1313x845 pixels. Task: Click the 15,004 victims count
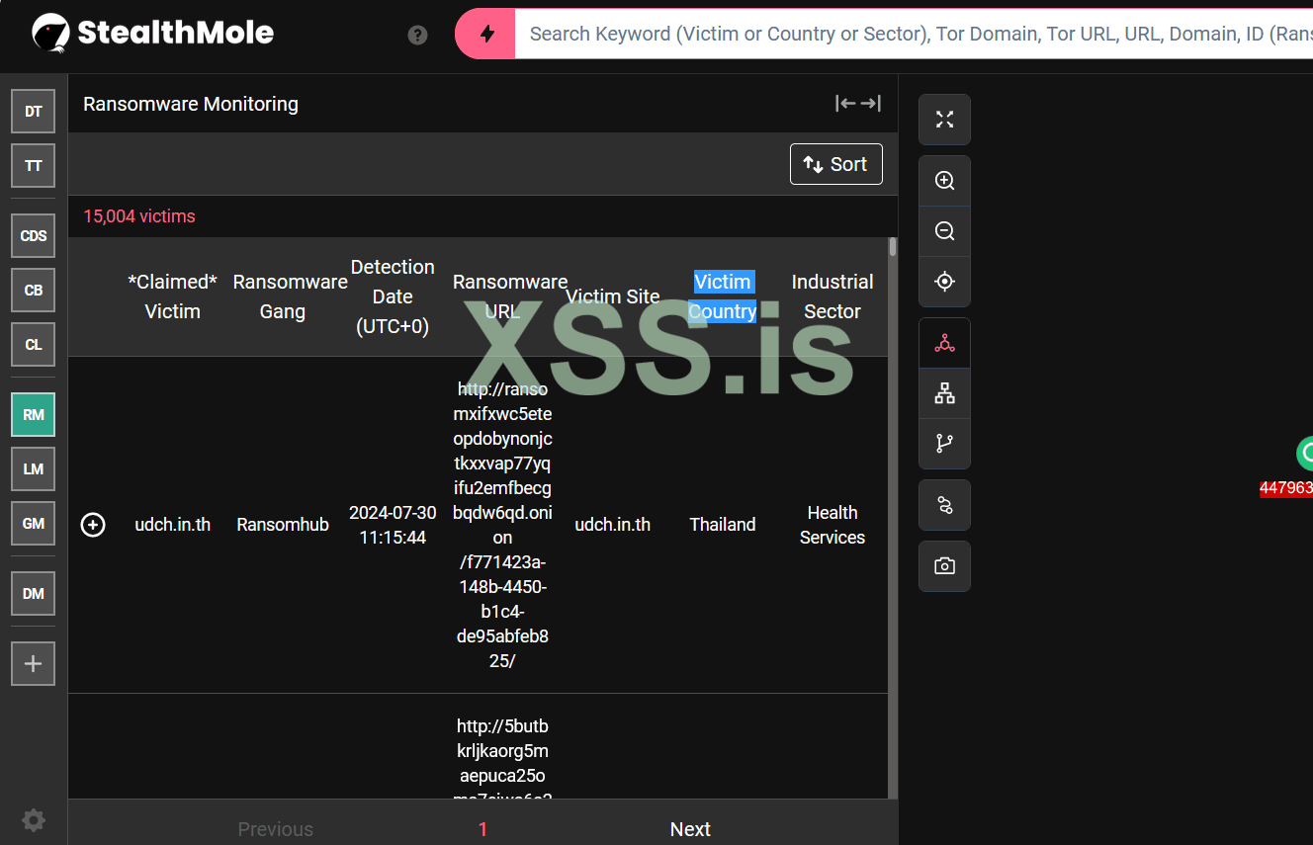[139, 216]
